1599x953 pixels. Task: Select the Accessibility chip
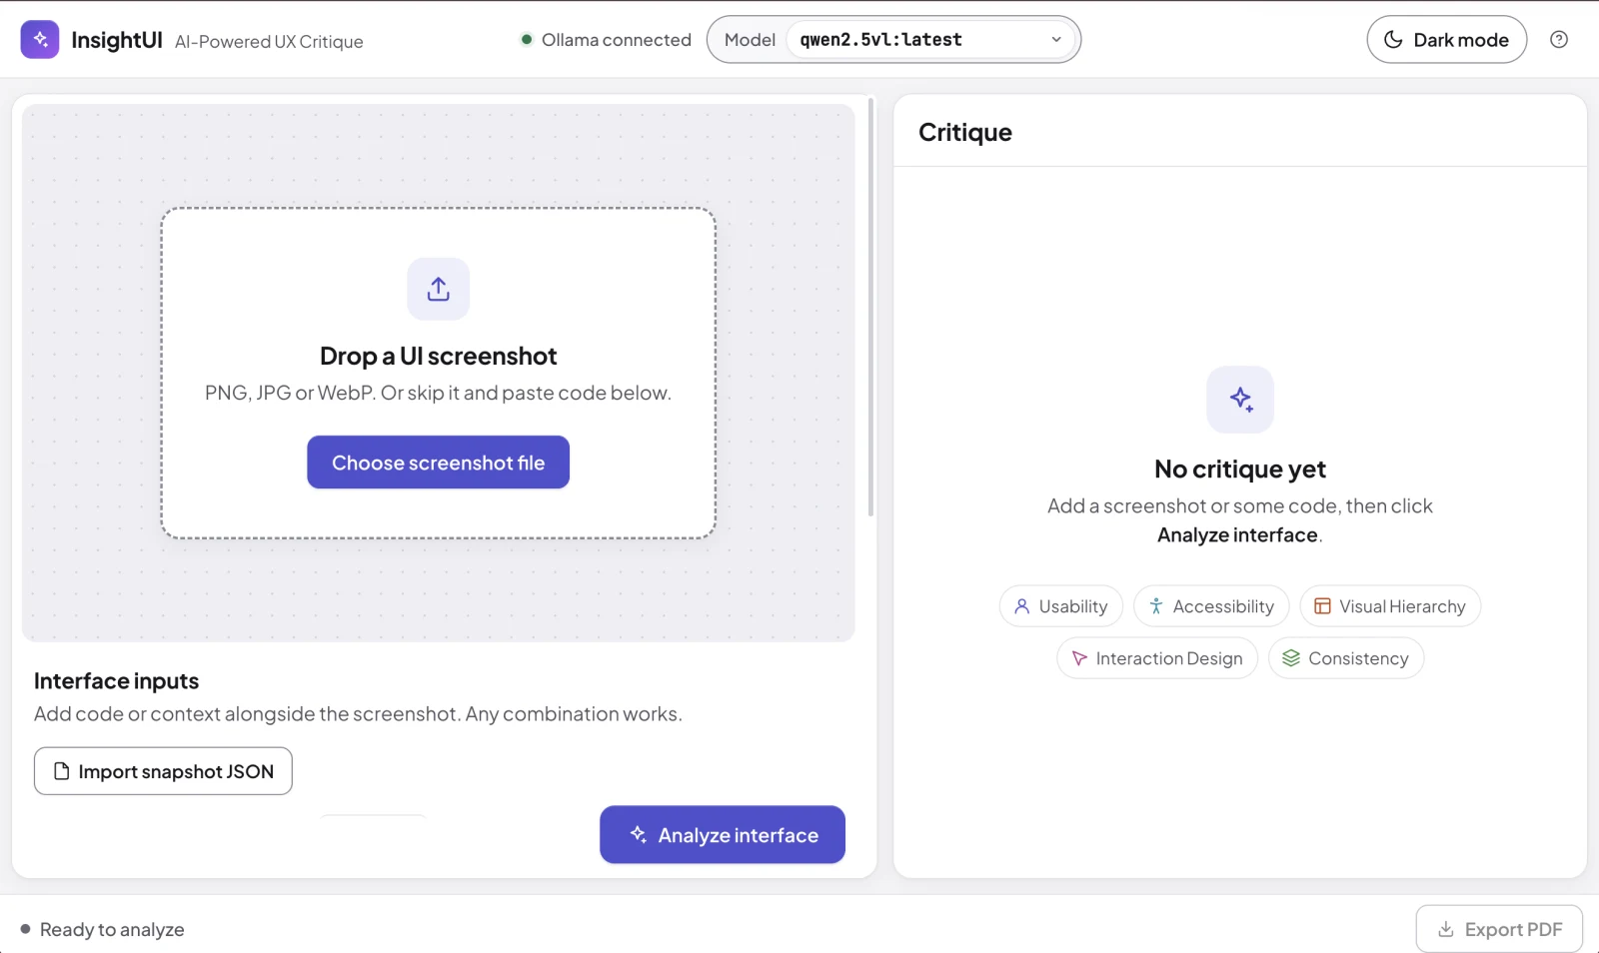point(1211,606)
